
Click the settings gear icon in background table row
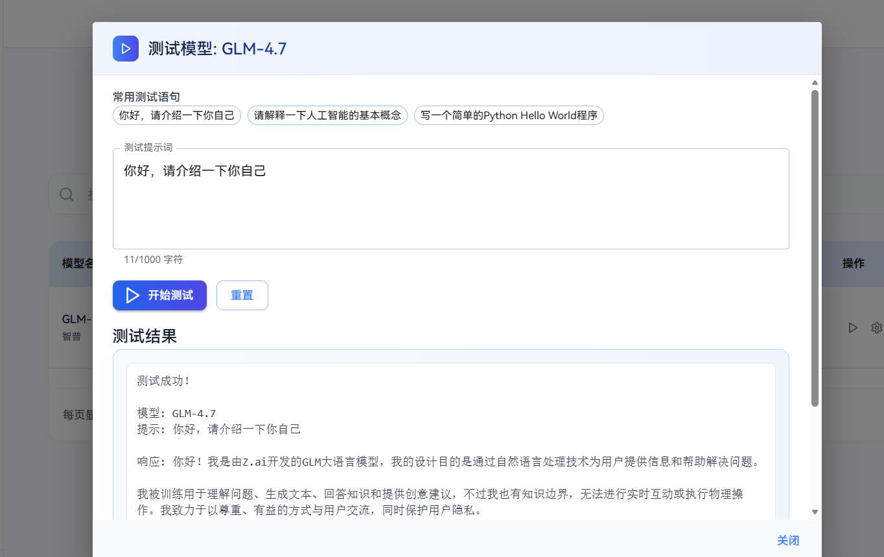(x=877, y=328)
